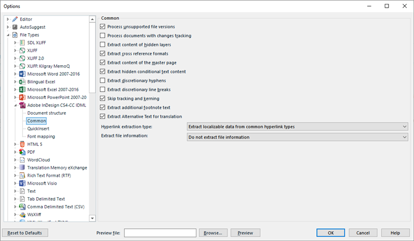
Task: Click the PDF file type icon
Action: point(23,152)
